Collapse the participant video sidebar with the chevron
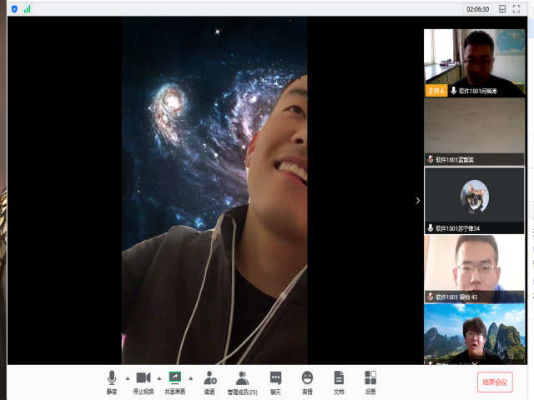The image size is (534, 400). pyautogui.click(x=418, y=200)
